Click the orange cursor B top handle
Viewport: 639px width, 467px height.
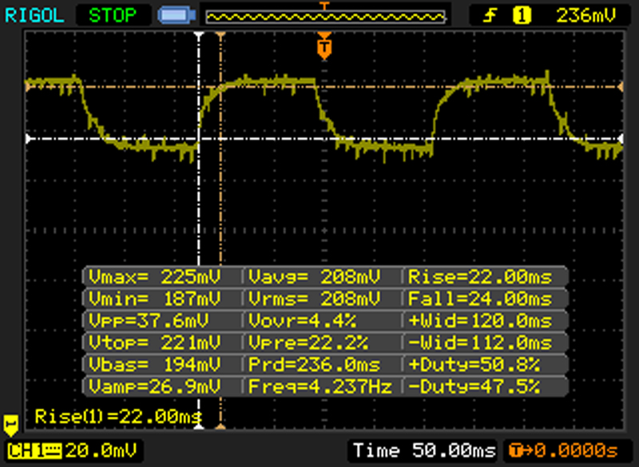click(x=220, y=36)
